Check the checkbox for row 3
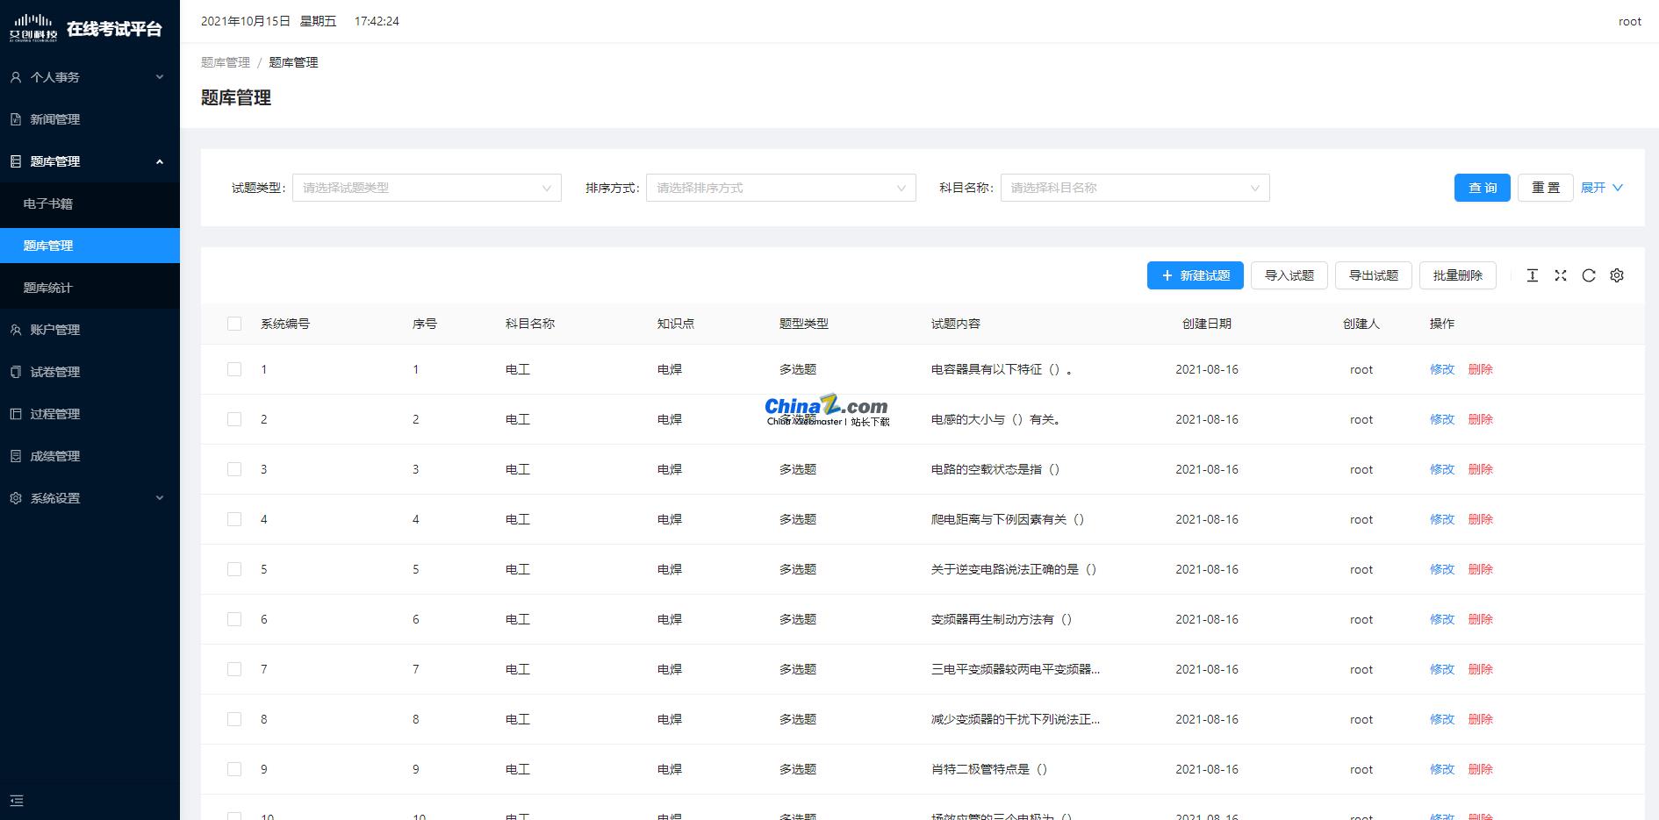This screenshot has height=820, width=1659. [234, 469]
